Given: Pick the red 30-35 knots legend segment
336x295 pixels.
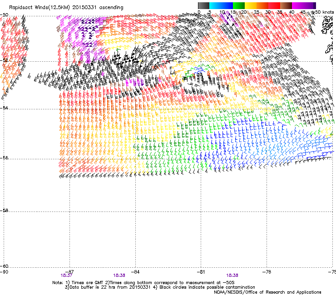Looking at the screenshot, I should tap(274, 5).
